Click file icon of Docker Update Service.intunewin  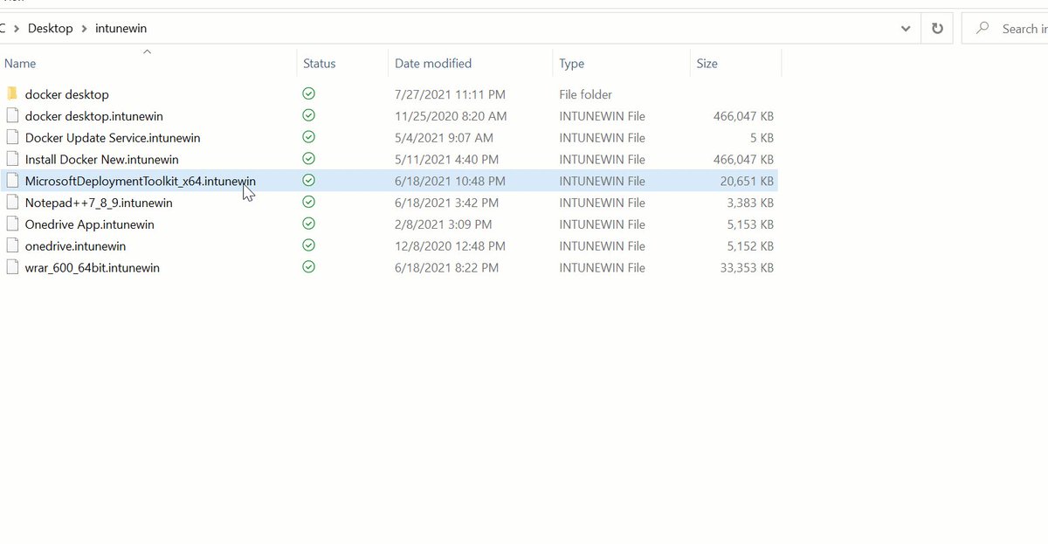12,137
